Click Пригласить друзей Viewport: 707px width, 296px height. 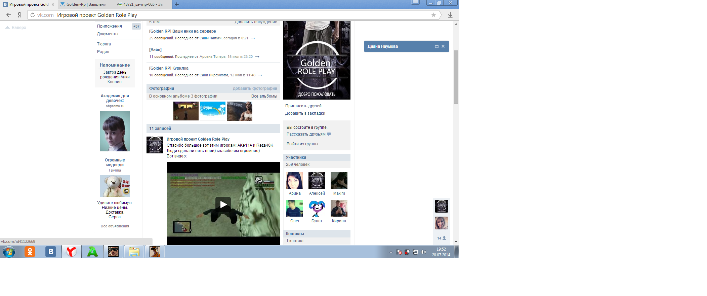[303, 106]
